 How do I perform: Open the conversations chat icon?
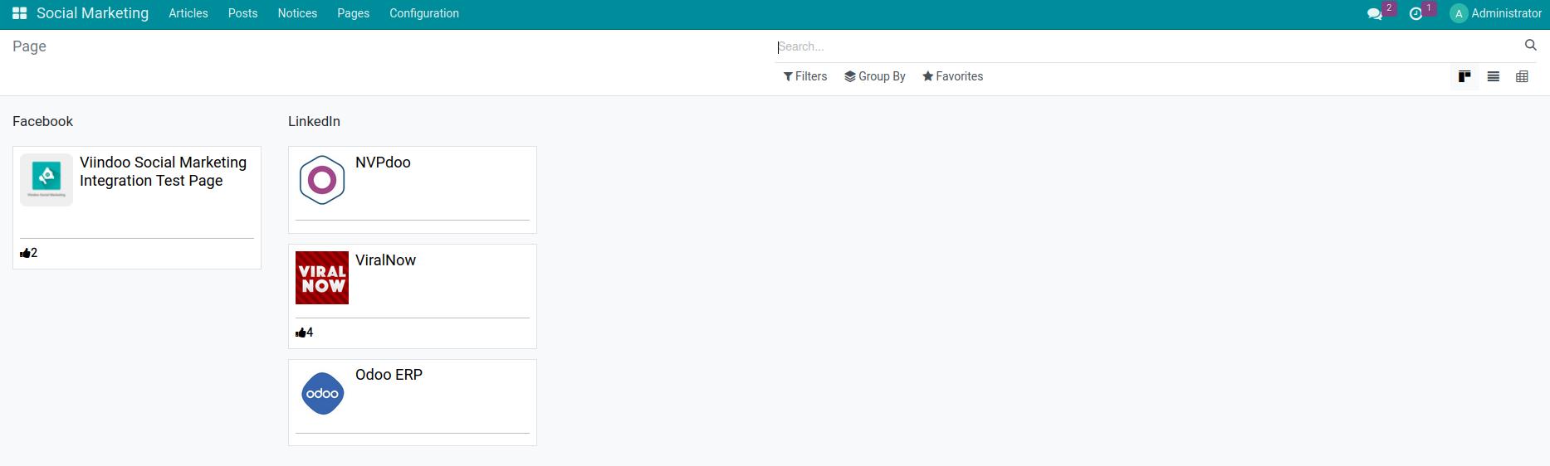point(1375,13)
